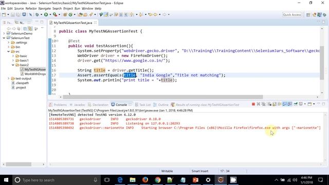Click the editor vertical scrollbar
This screenshot has width=329, height=185.
tap(322, 63)
